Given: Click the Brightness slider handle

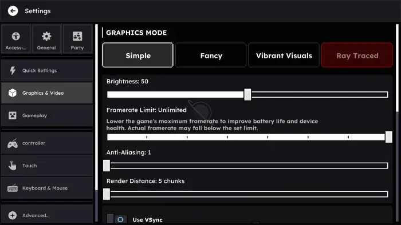Looking at the screenshot, I should coord(247,95).
